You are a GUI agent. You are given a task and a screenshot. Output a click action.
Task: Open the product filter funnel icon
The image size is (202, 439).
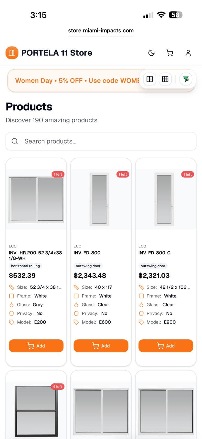[x=186, y=79]
